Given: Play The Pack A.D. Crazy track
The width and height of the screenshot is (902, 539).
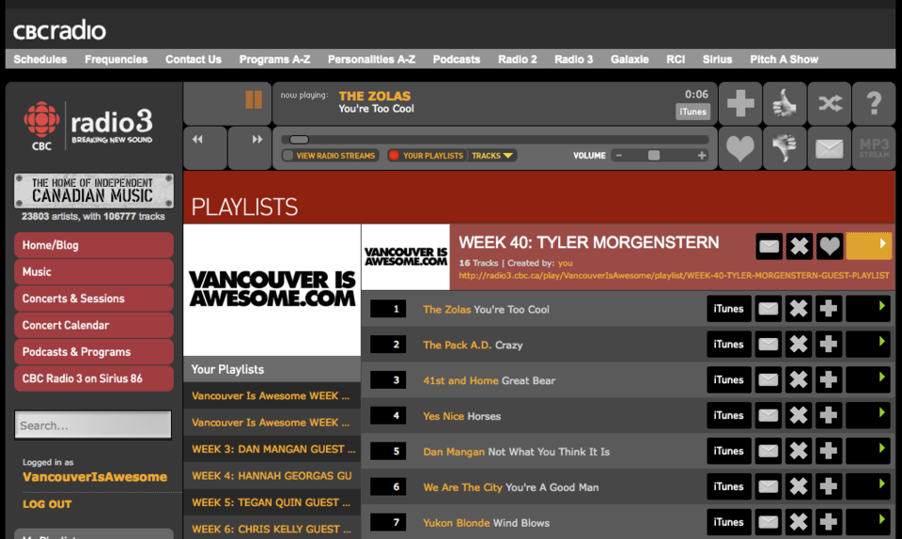Looking at the screenshot, I should click(x=868, y=345).
